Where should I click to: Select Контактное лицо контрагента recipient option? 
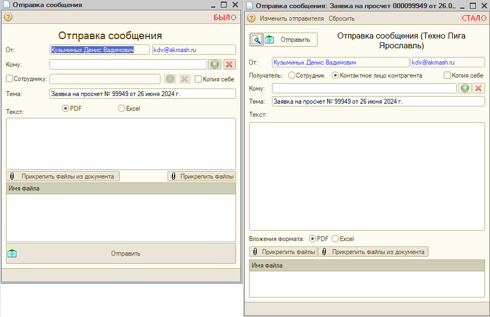[335, 75]
